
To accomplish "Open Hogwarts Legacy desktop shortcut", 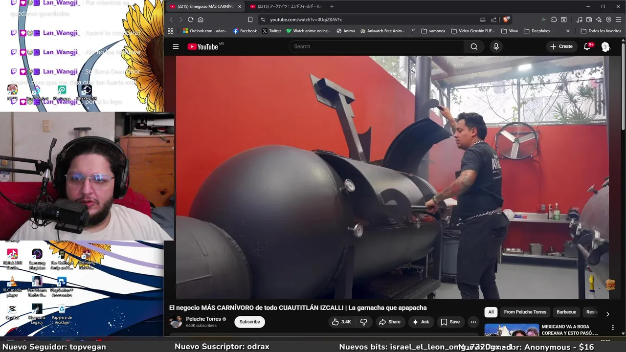I will coord(37,314).
